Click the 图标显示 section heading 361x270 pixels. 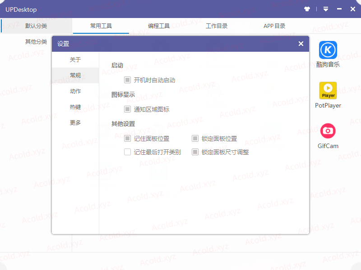123,94
